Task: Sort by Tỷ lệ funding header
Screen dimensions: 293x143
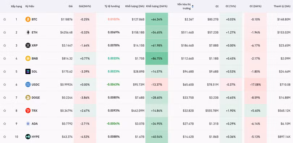Action: pos(112,6)
